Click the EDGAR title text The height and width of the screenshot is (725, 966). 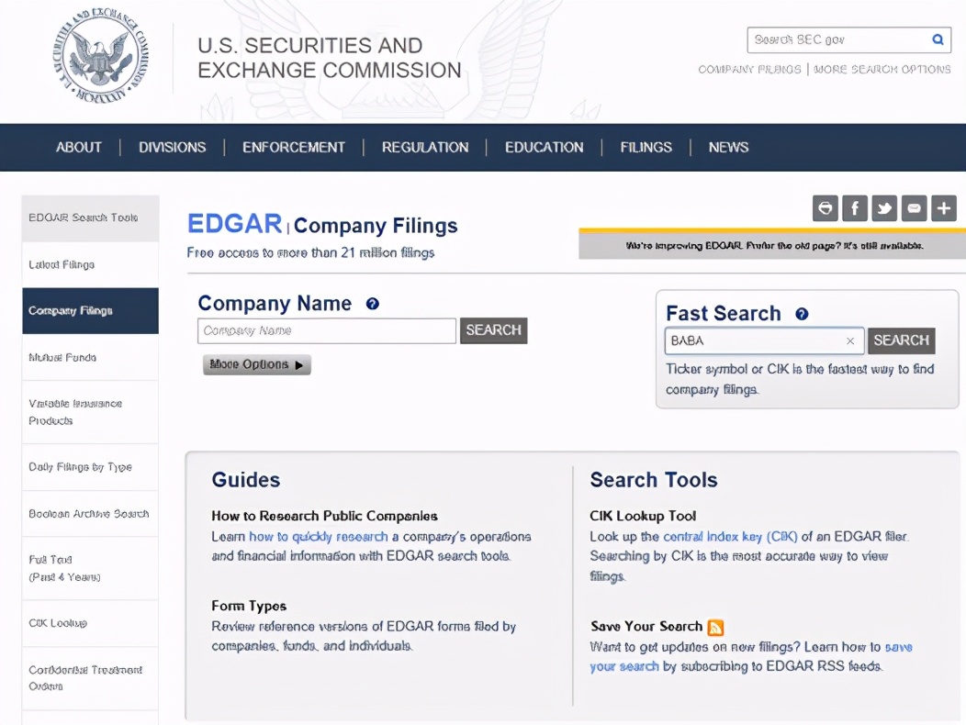click(x=235, y=224)
